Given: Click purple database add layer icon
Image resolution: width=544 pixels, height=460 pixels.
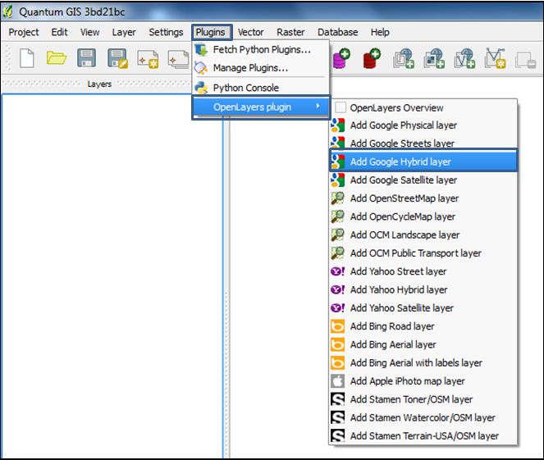Looking at the screenshot, I should click(x=341, y=58).
